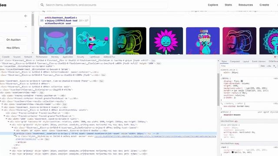Expand the border-radius shorthand property triangle
This screenshot has width=278, height=156.
pyautogui.click(x=240, y=93)
